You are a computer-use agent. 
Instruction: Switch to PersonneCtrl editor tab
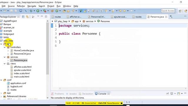point(97,17)
